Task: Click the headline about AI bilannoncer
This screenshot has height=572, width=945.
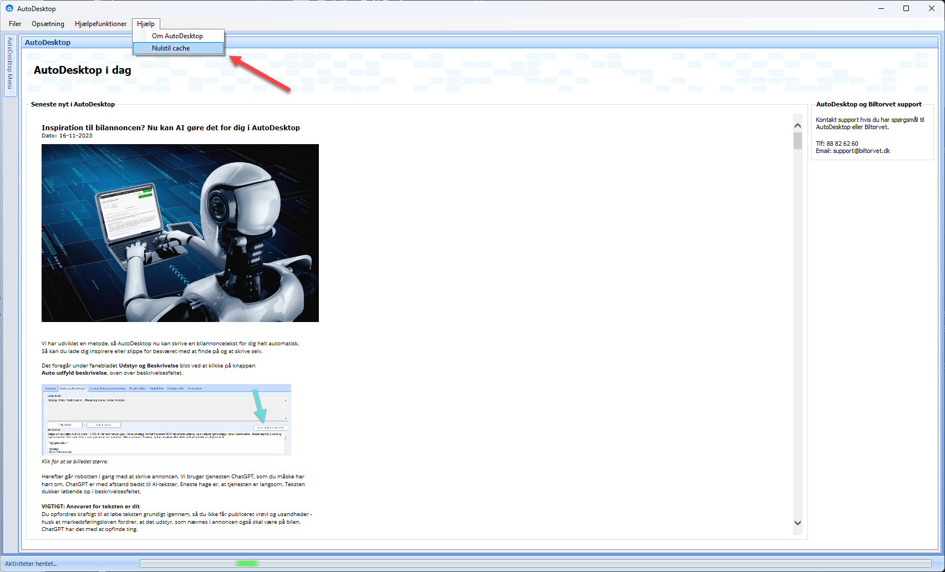Action: tap(170, 127)
